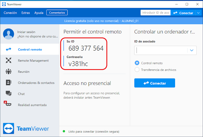Open Ordenadores & contactos section
The width and height of the screenshot is (203, 137).
pos(30,83)
